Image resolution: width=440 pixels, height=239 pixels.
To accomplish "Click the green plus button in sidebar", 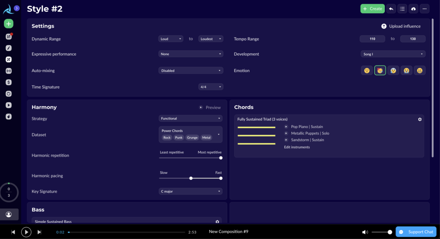I will 9,24.
